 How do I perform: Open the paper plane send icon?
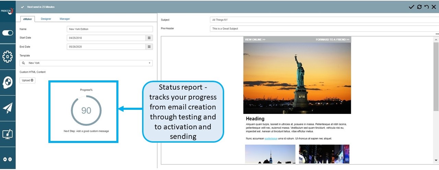8,108
